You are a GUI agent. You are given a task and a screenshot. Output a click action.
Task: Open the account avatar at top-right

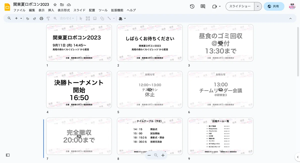point(292,6)
